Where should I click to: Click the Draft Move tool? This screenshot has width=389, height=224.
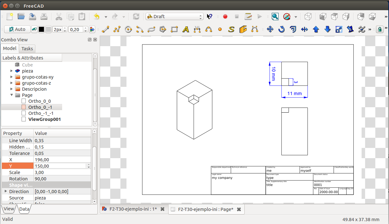(x=270, y=30)
